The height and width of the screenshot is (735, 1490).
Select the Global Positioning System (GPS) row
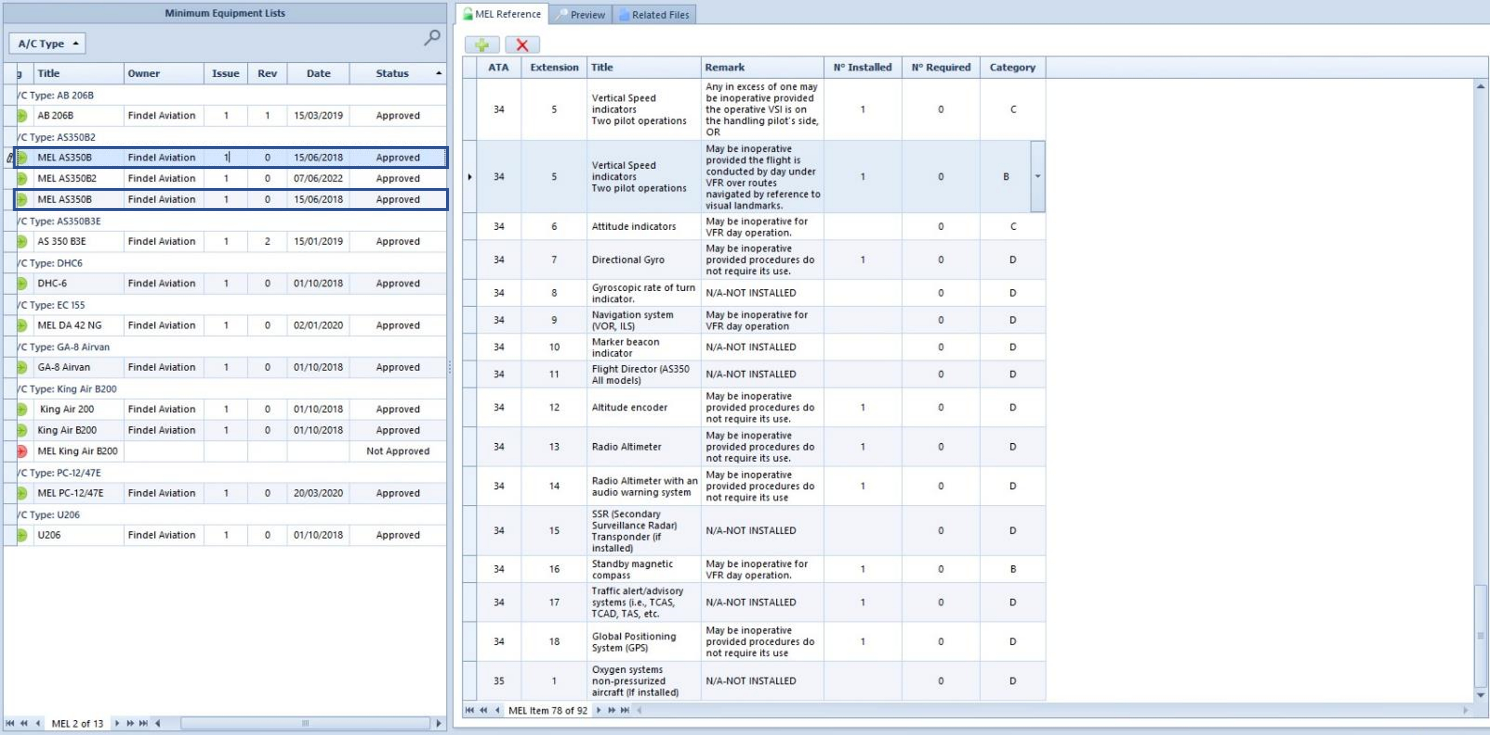(754, 642)
